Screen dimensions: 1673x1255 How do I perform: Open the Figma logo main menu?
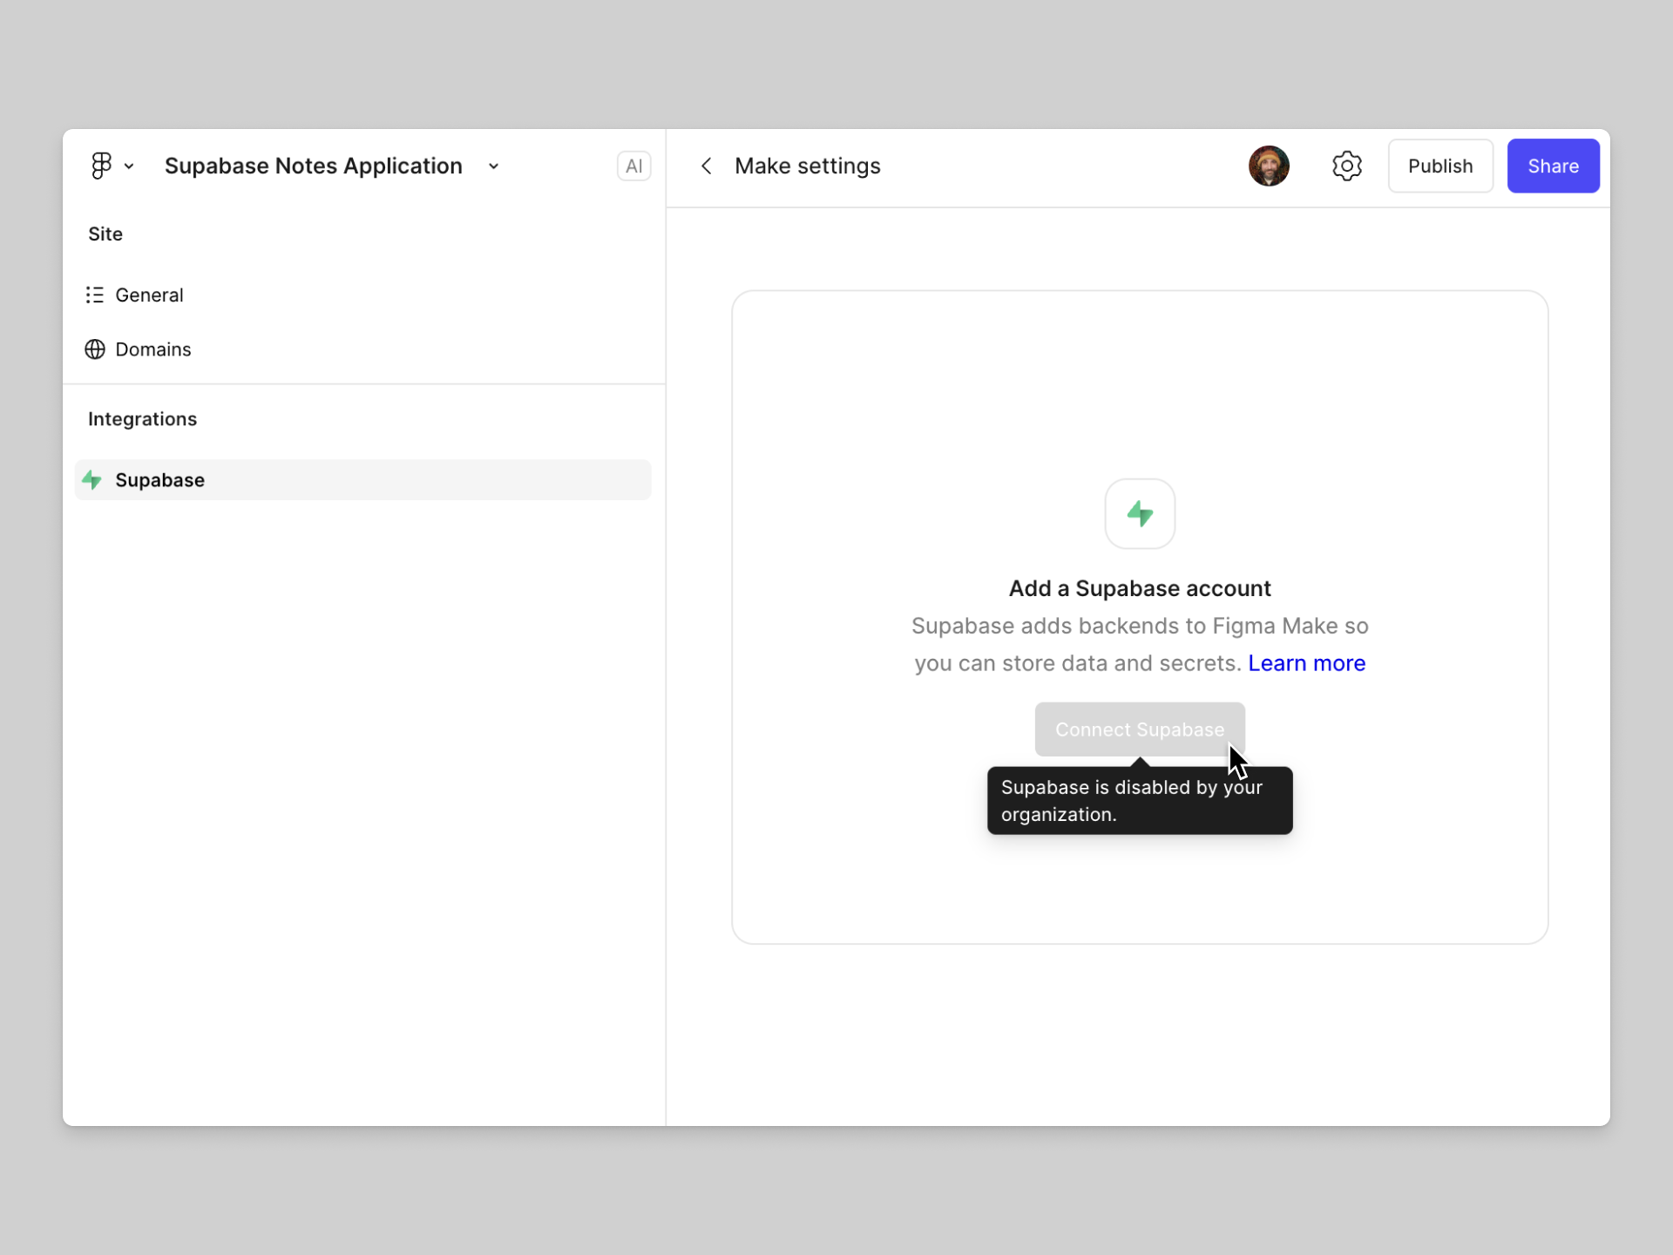tap(101, 166)
